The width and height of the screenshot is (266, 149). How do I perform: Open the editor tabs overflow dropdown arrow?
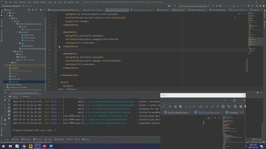pos(261,10)
